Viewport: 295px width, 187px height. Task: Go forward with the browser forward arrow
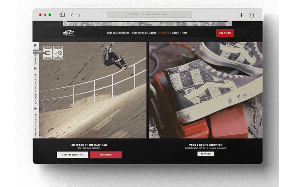point(79,15)
